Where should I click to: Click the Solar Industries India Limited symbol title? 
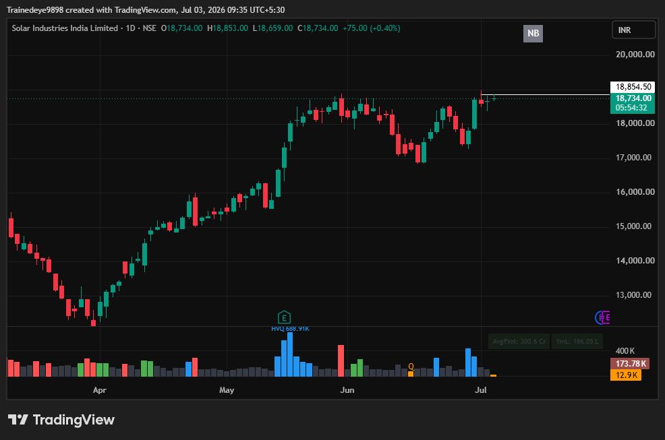pos(65,28)
